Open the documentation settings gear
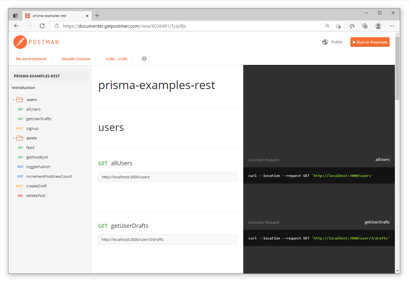Viewport: 410px width, 281px height. click(x=144, y=59)
